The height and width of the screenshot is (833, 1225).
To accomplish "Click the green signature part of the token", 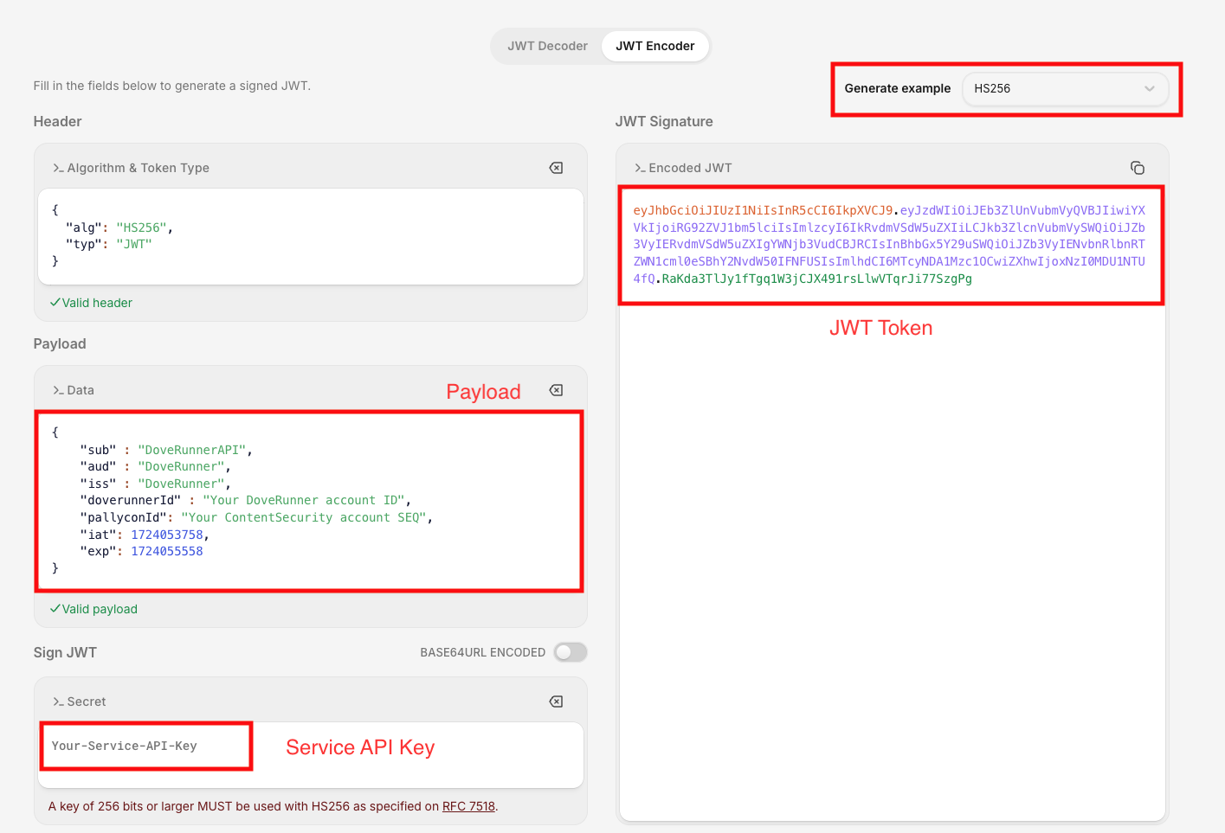I will tap(817, 279).
